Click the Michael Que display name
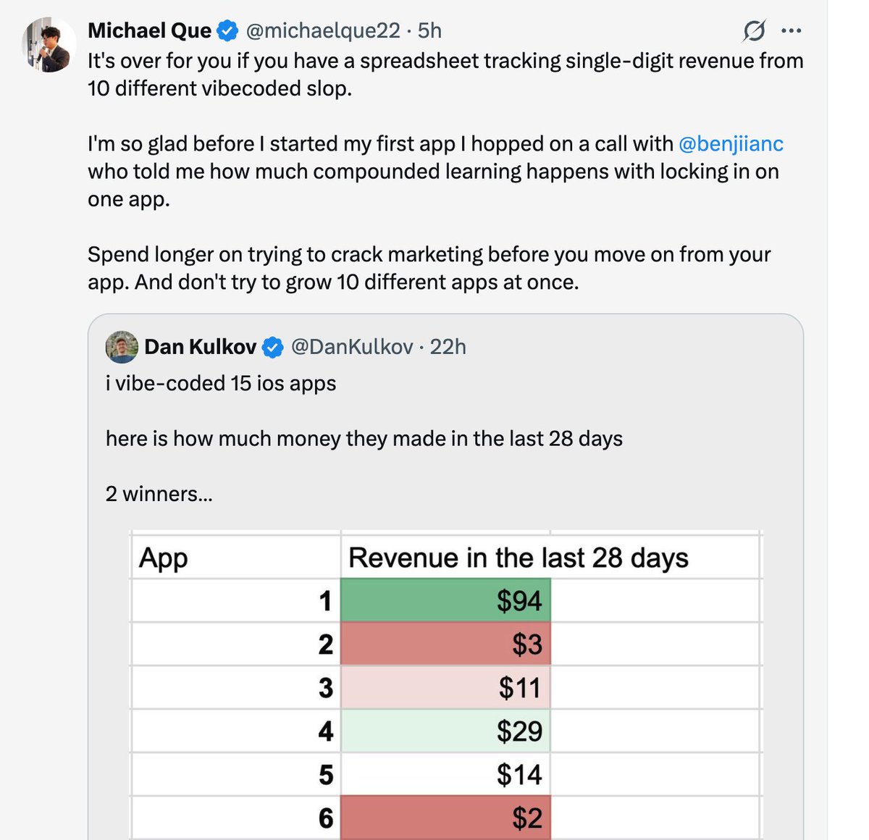Screen dimensions: 869x840 pyautogui.click(x=150, y=30)
